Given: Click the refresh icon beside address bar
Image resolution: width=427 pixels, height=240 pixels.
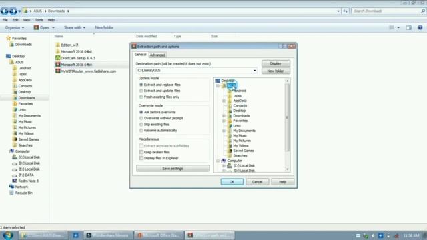Looking at the screenshot, I should click(x=346, y=11).
